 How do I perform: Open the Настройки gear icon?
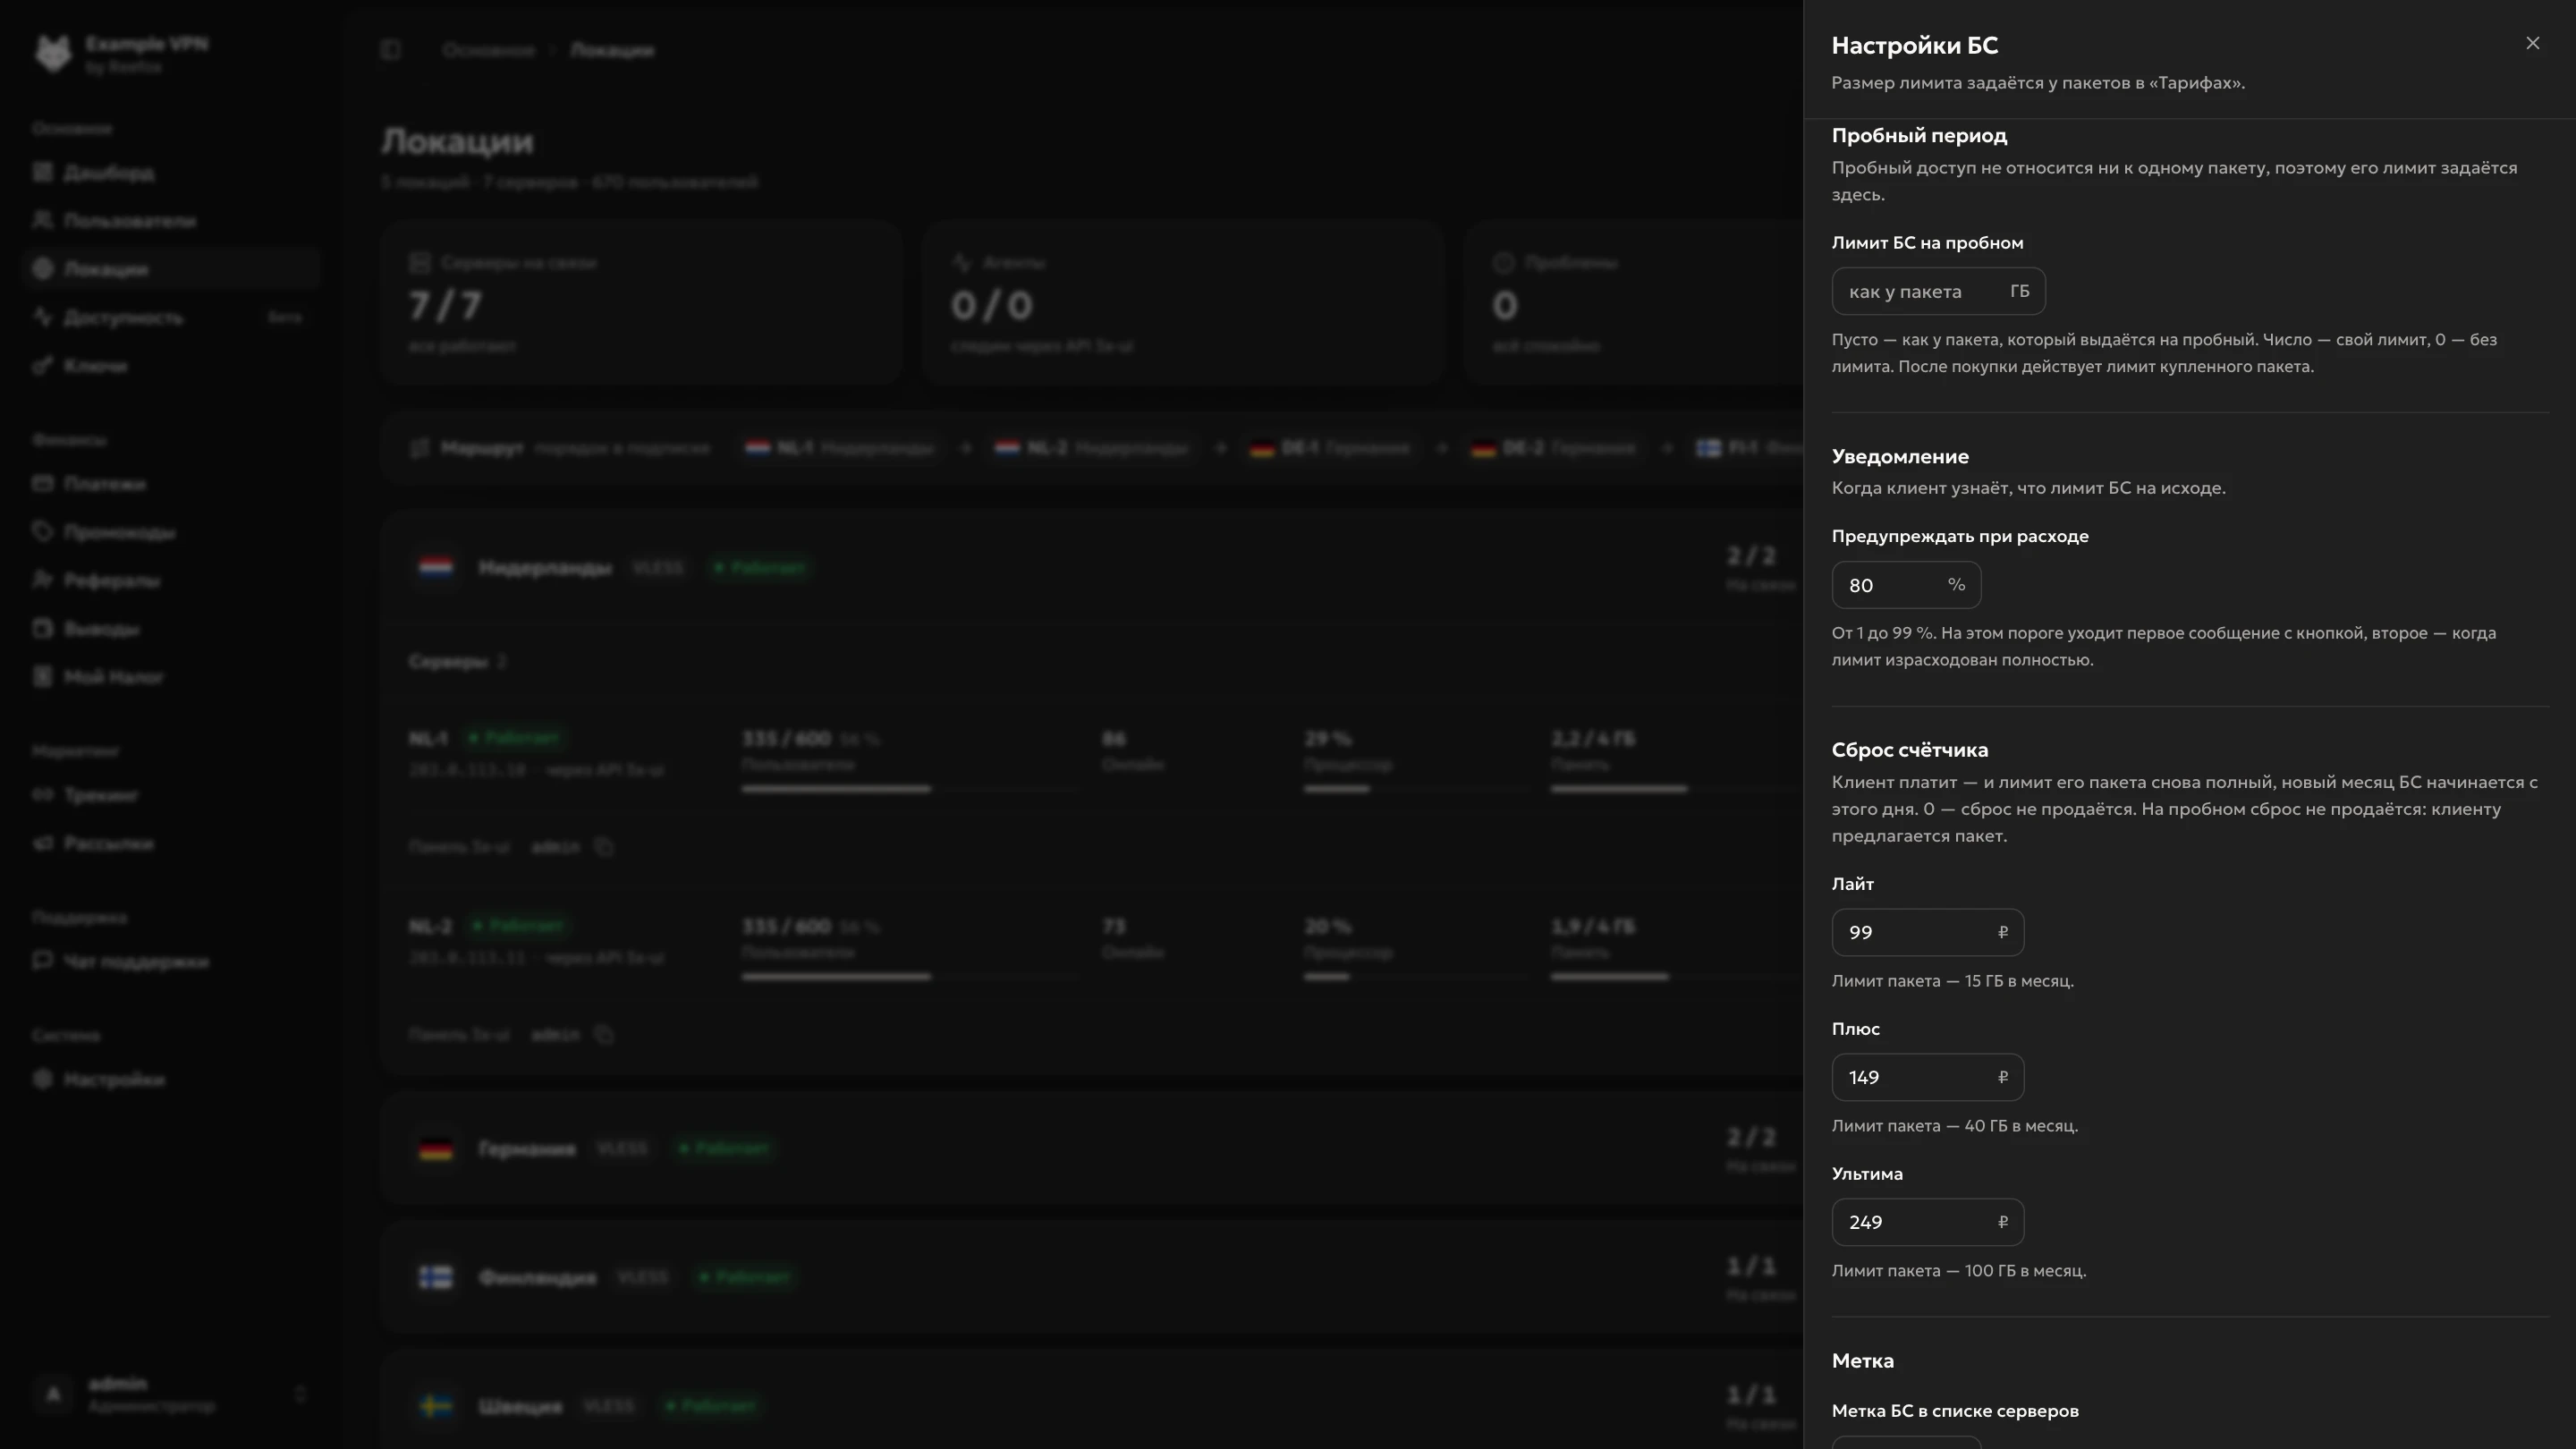[x=42, y=1079]
